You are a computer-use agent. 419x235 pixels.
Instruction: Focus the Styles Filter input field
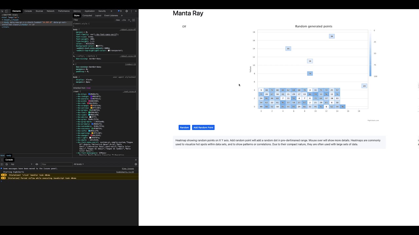click(x=93, y=20)
